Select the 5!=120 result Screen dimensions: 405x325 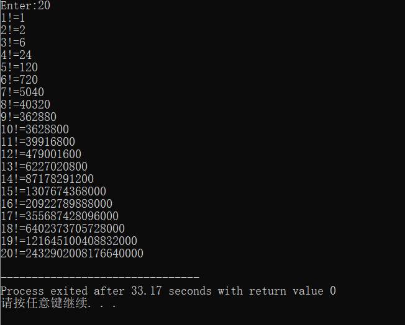pyautogui.click(x=19, y=68)
